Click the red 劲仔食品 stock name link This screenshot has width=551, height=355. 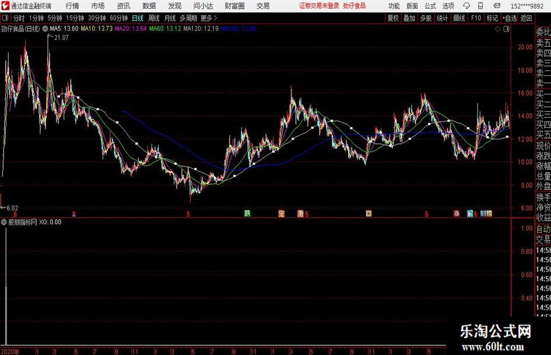[355, 6]
